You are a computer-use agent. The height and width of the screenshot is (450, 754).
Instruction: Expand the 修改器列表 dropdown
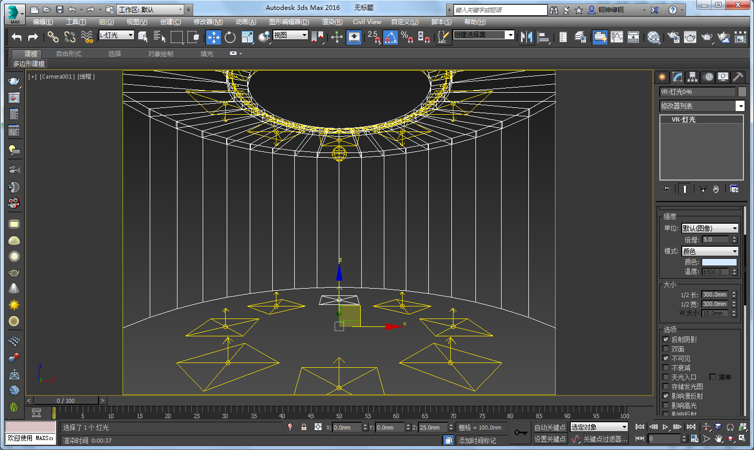pyautogui.click(x=702, y=106)
